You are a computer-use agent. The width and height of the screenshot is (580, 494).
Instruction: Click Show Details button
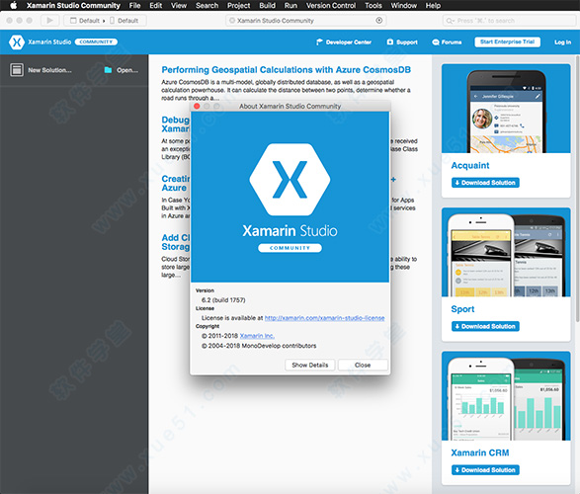pos(310,365)
